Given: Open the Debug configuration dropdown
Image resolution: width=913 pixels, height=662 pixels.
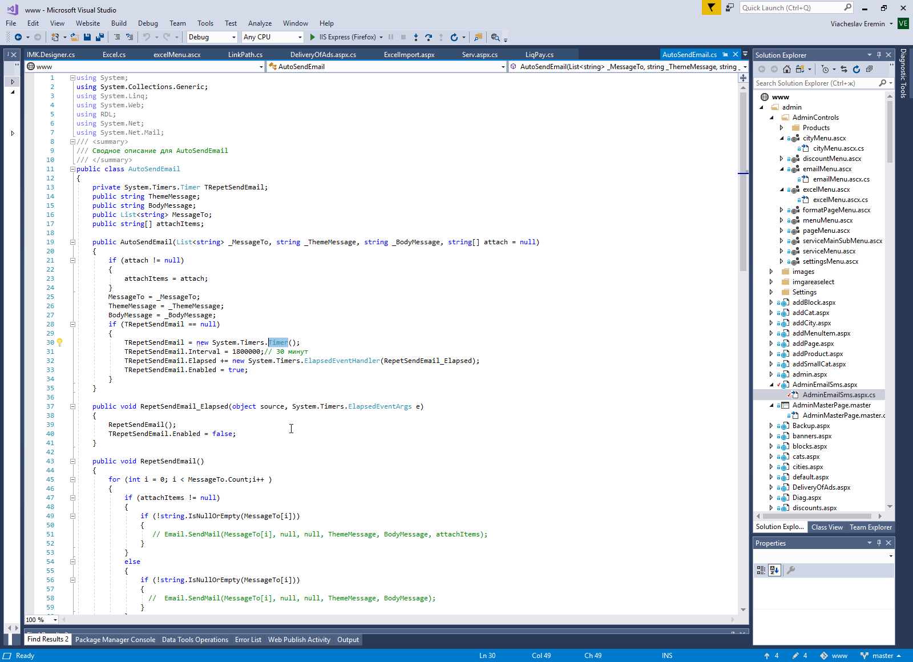Looking at the screenshot, I should pyautogui.click(x=212, y=37).
